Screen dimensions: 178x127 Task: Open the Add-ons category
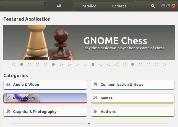pos(132,112)
